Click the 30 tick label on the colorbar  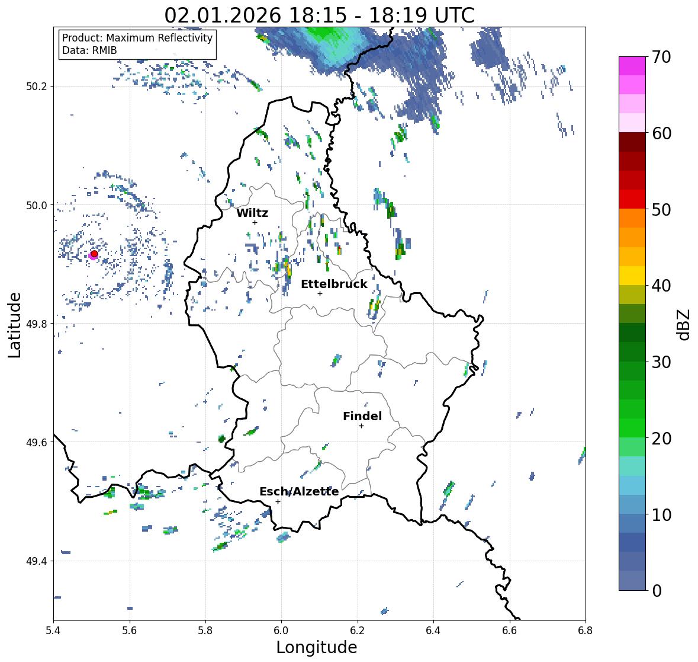(x=661, y=362)
